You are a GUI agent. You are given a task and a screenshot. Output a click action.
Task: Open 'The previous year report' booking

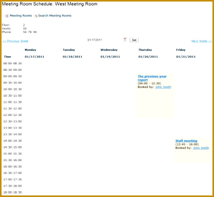[x=152, y=78]
